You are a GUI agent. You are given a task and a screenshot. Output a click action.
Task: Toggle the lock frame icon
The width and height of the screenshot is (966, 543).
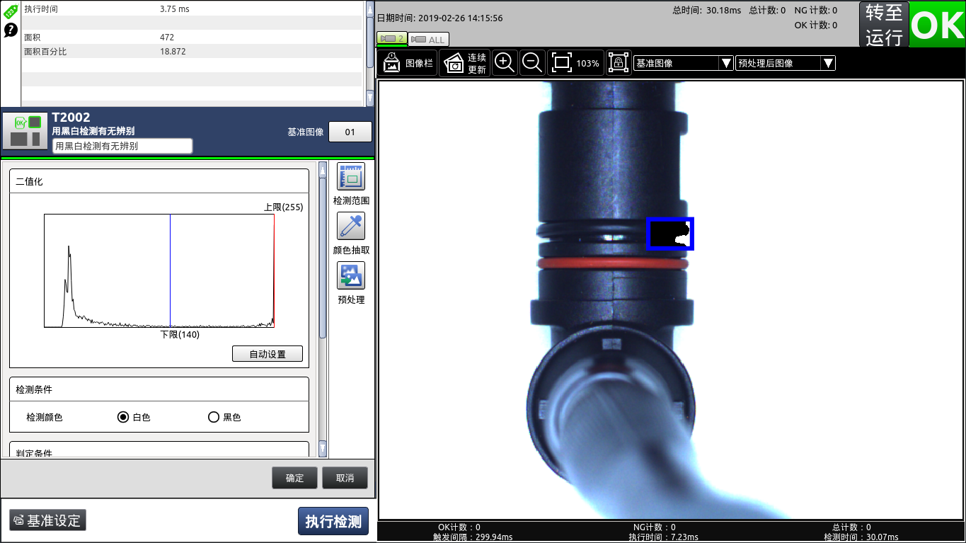619,63
